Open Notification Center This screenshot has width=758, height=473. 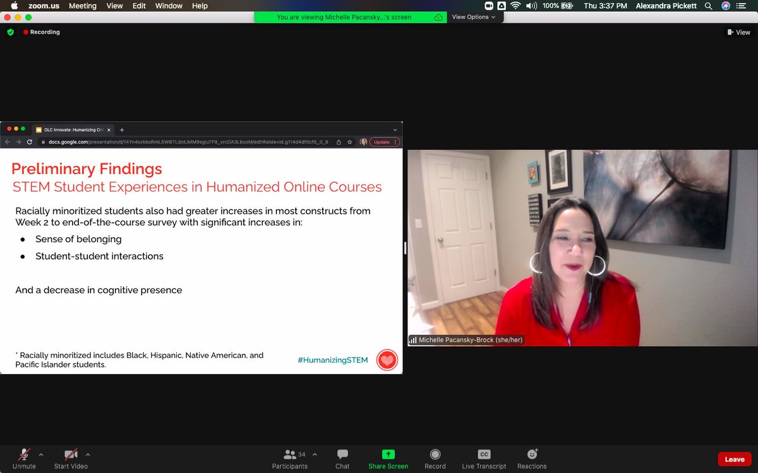742,6
